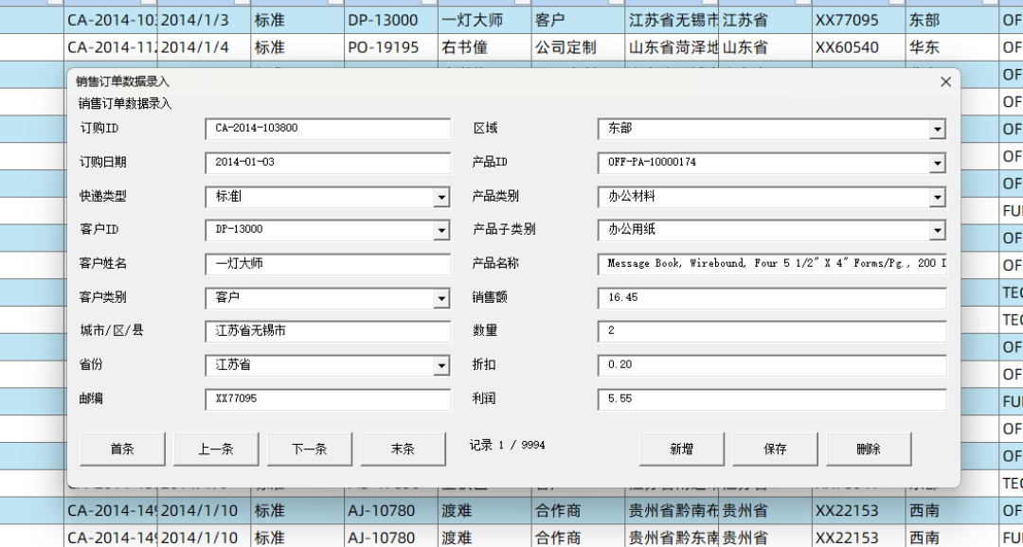The width and height of the screenshot is (1023, 547).
Task: Click the 销售额 field showing 16.45
Action: [772, 298]
